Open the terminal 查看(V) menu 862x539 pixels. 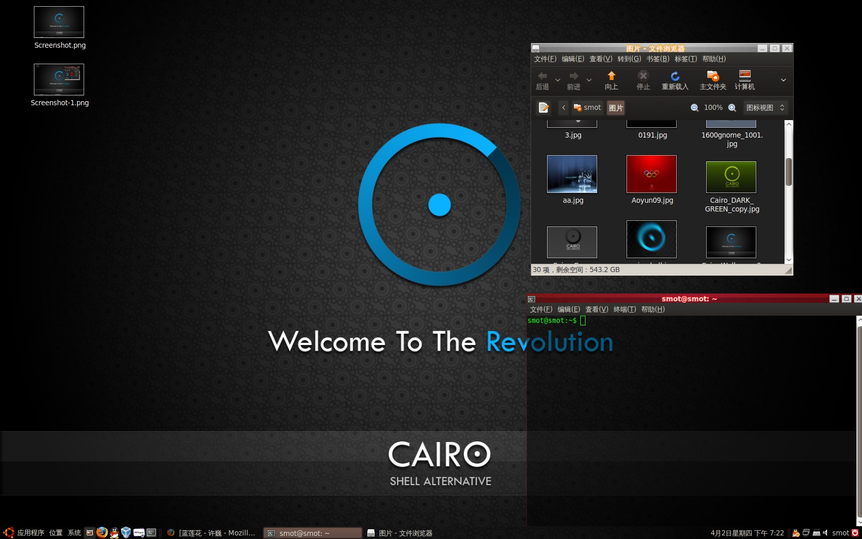pyautogui.click(x=597, y=310)
